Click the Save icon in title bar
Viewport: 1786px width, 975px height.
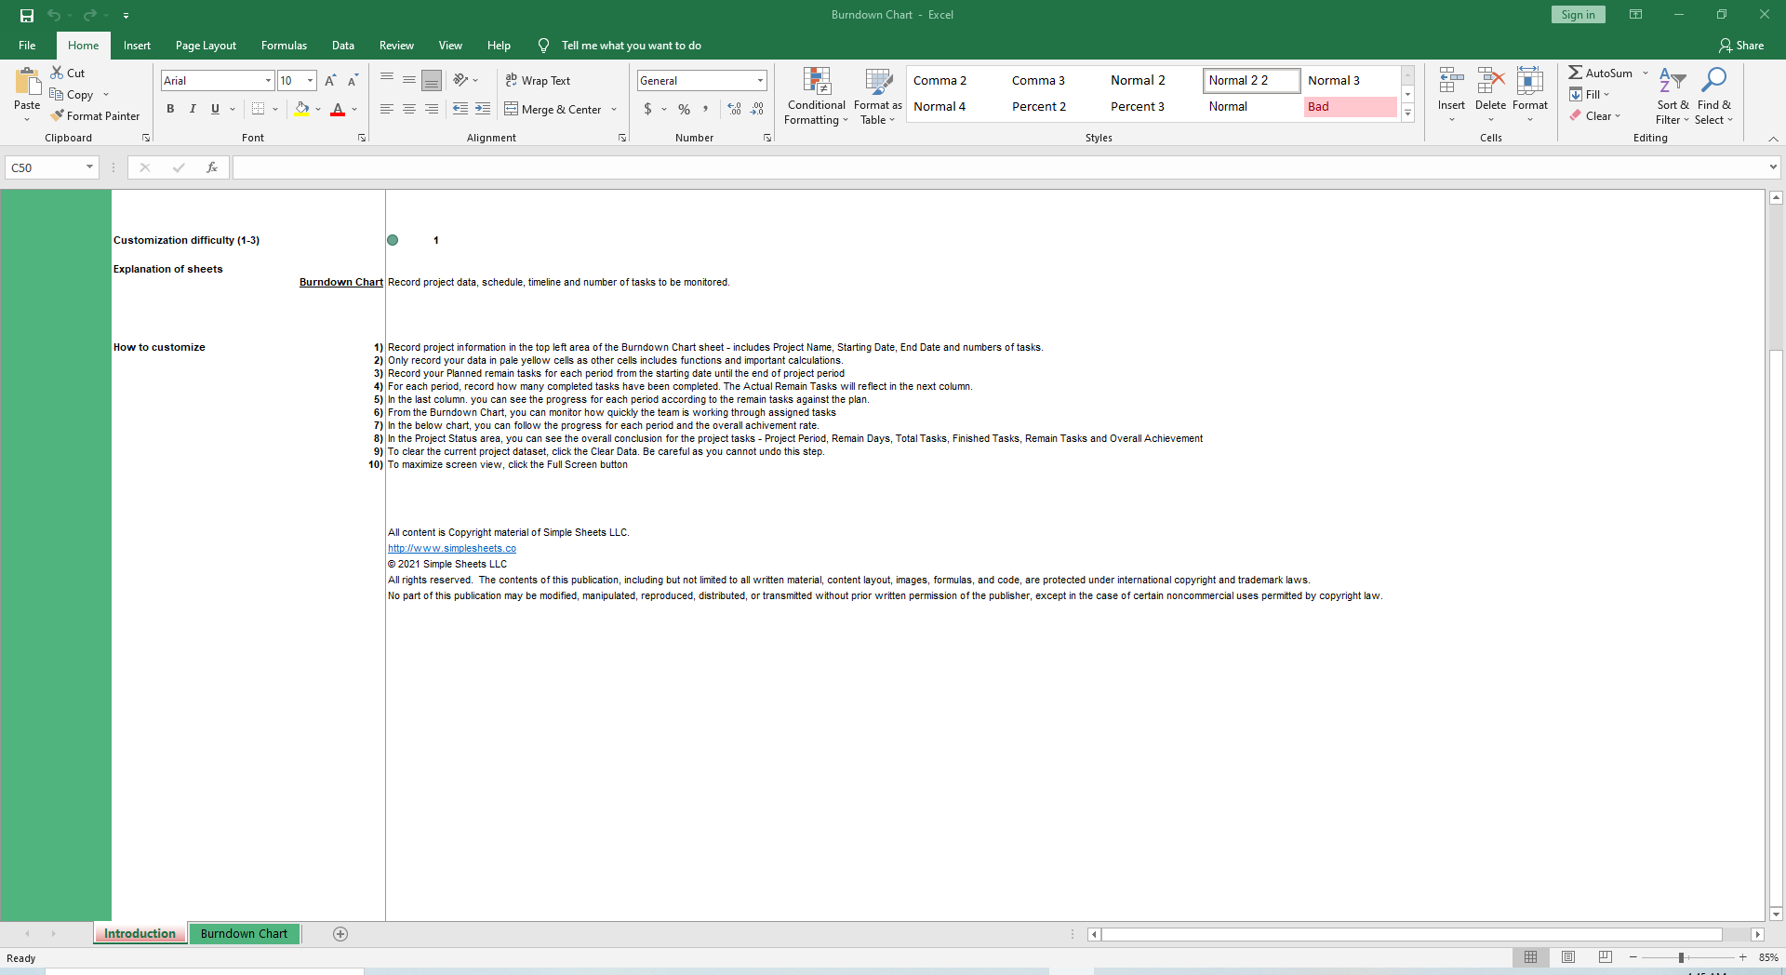tap(27, 15)
